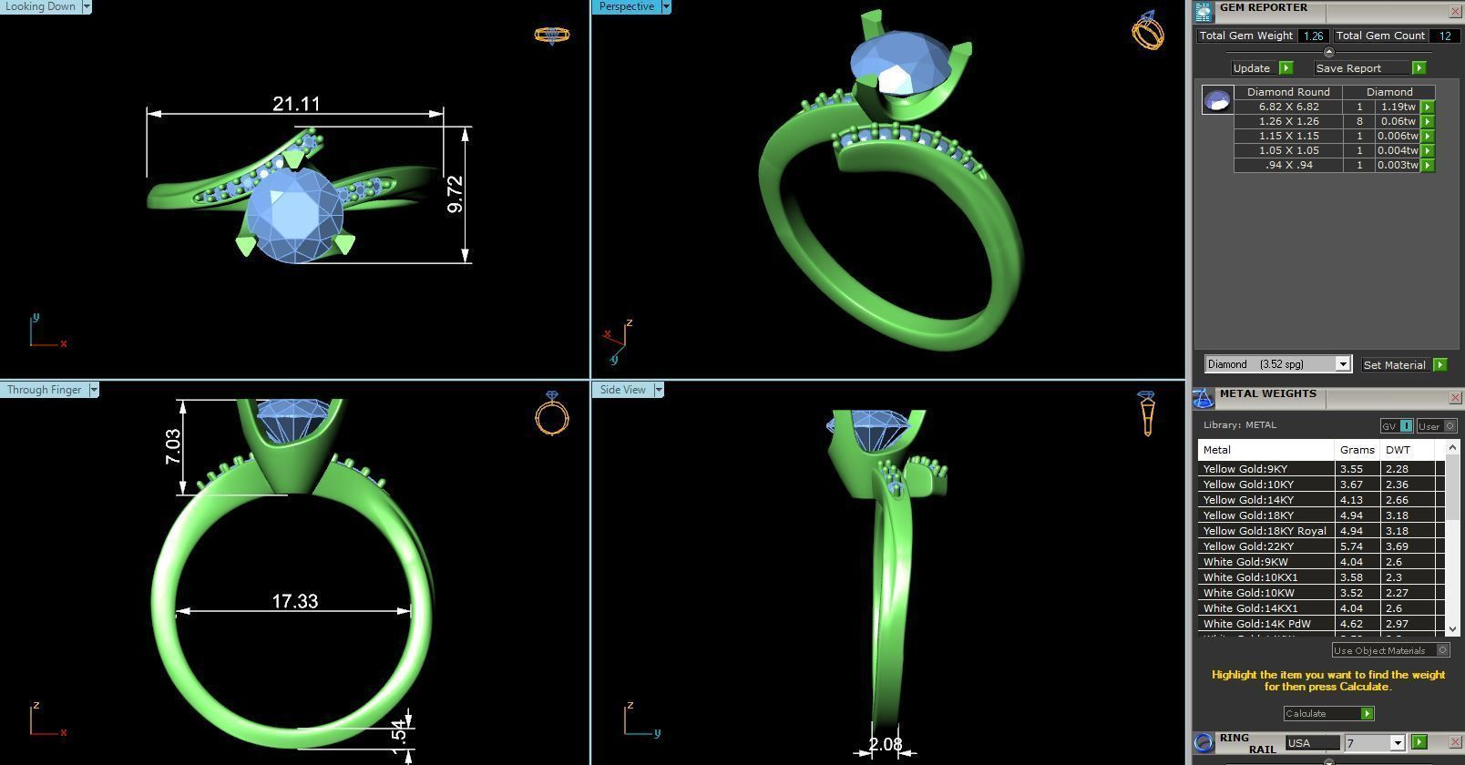Collapse the Gem Reporter header arrow

pyautogui.click(x=1328, y=52)
